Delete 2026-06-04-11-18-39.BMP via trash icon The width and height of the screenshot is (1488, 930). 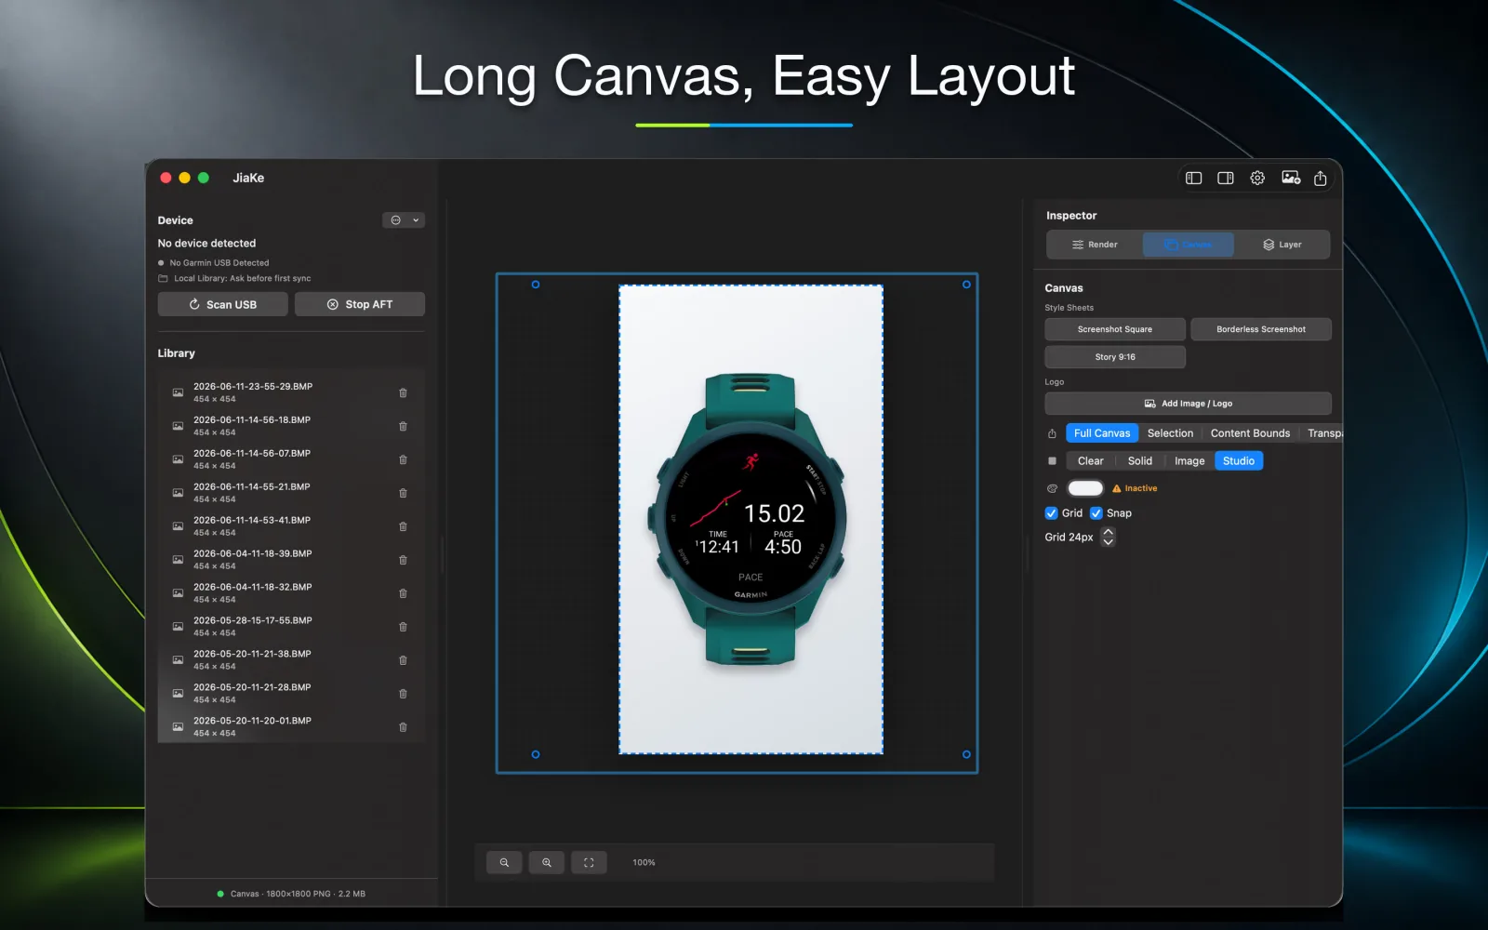tap(403, 560)
